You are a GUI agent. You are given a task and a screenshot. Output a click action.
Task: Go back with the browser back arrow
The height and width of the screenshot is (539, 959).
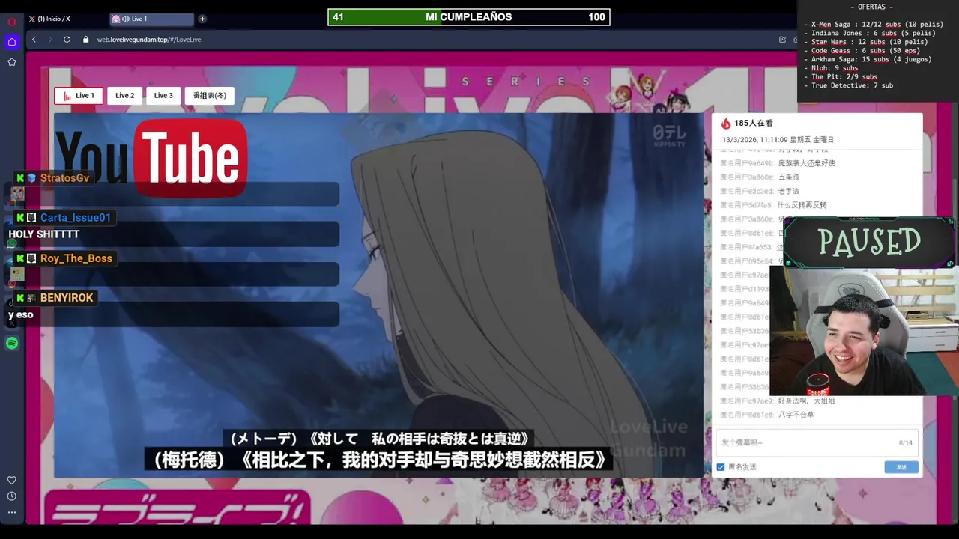tap(34, 40)
